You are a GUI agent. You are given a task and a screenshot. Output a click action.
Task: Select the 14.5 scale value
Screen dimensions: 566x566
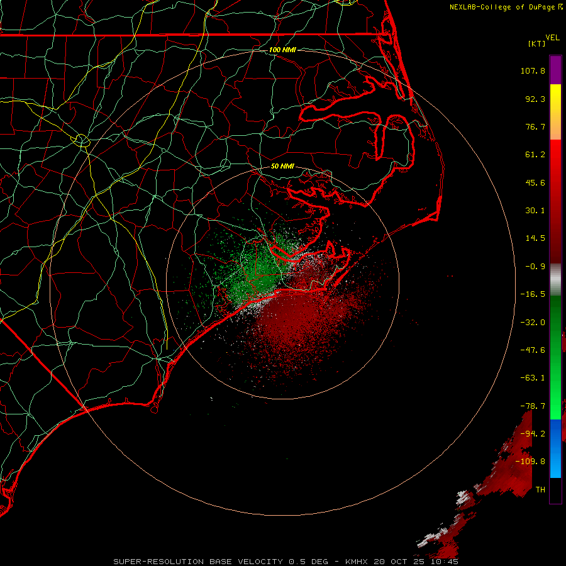click(535, 238)
